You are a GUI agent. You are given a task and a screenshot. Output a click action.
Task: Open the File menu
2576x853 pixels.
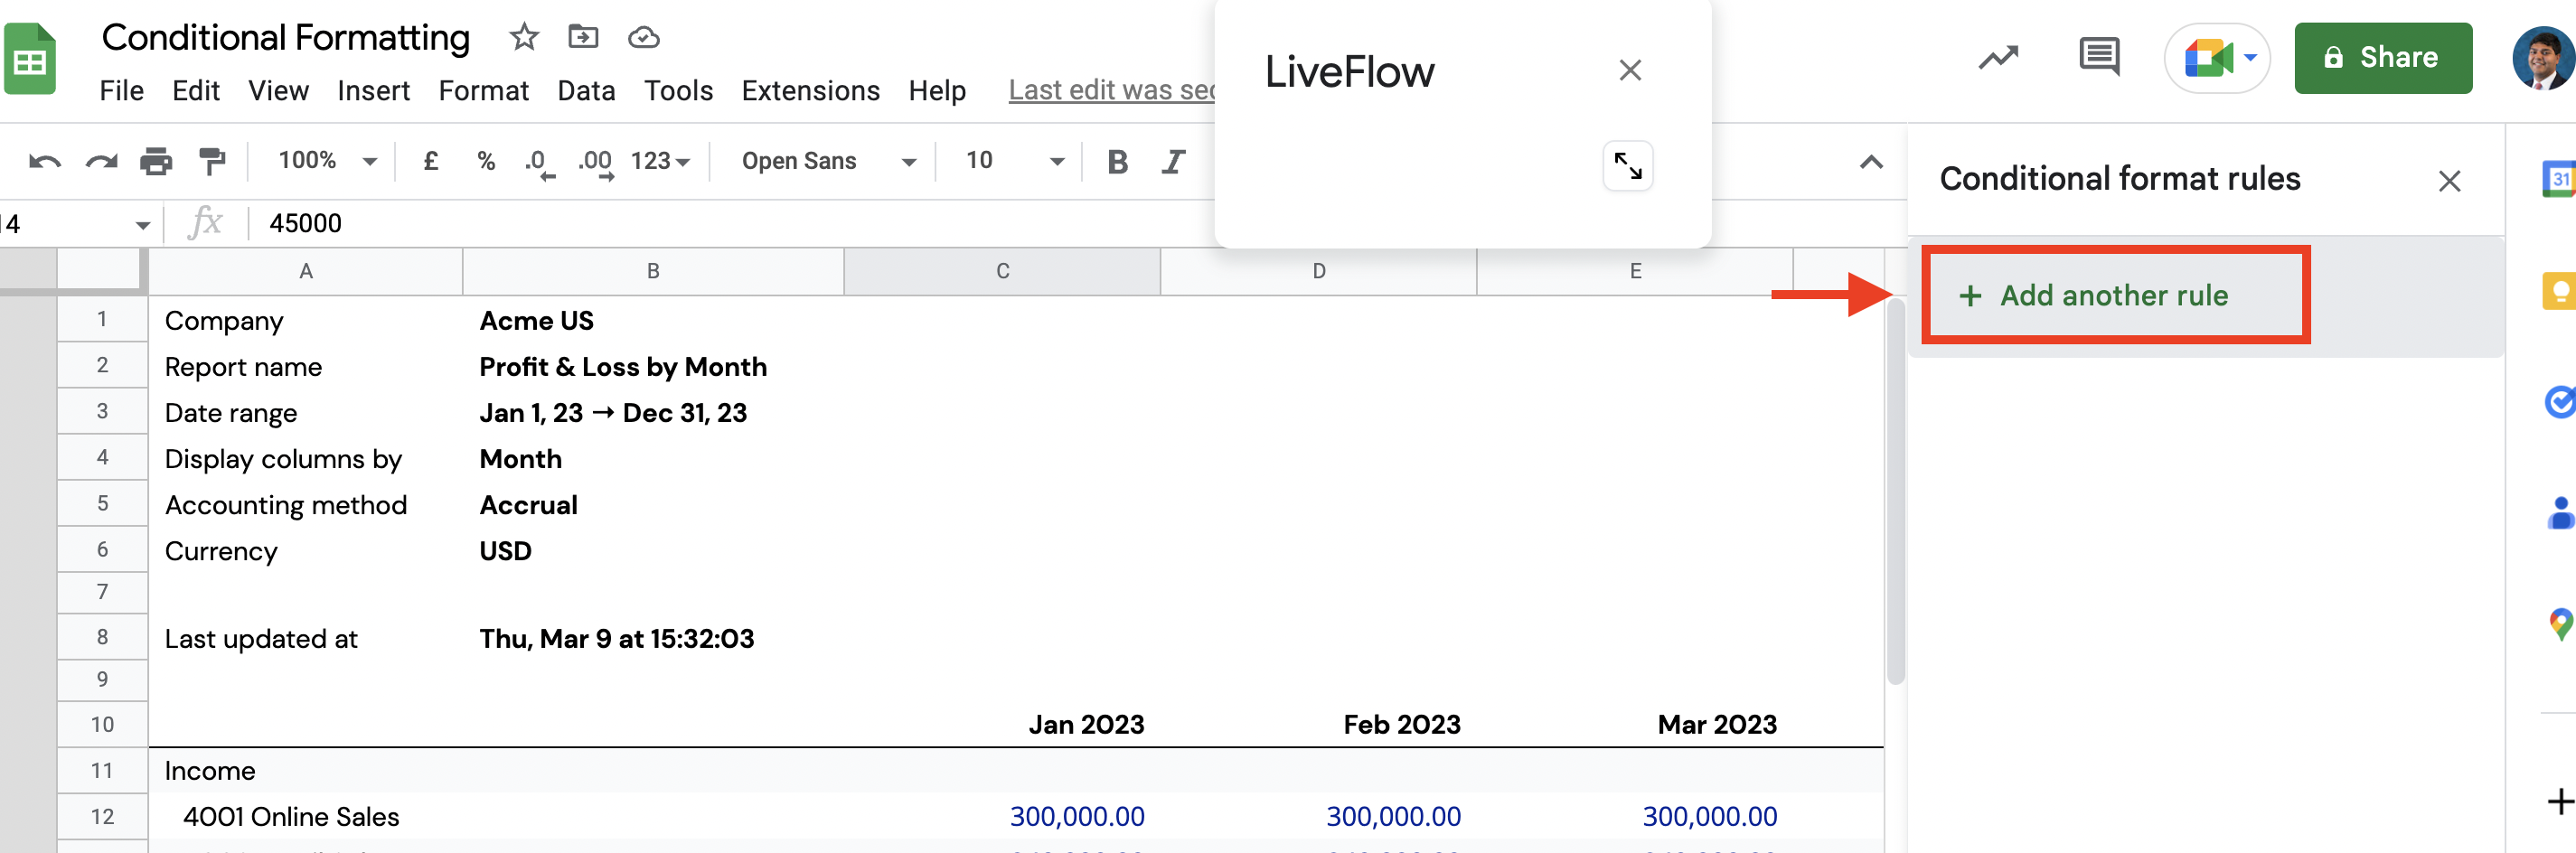click(122, 91)
